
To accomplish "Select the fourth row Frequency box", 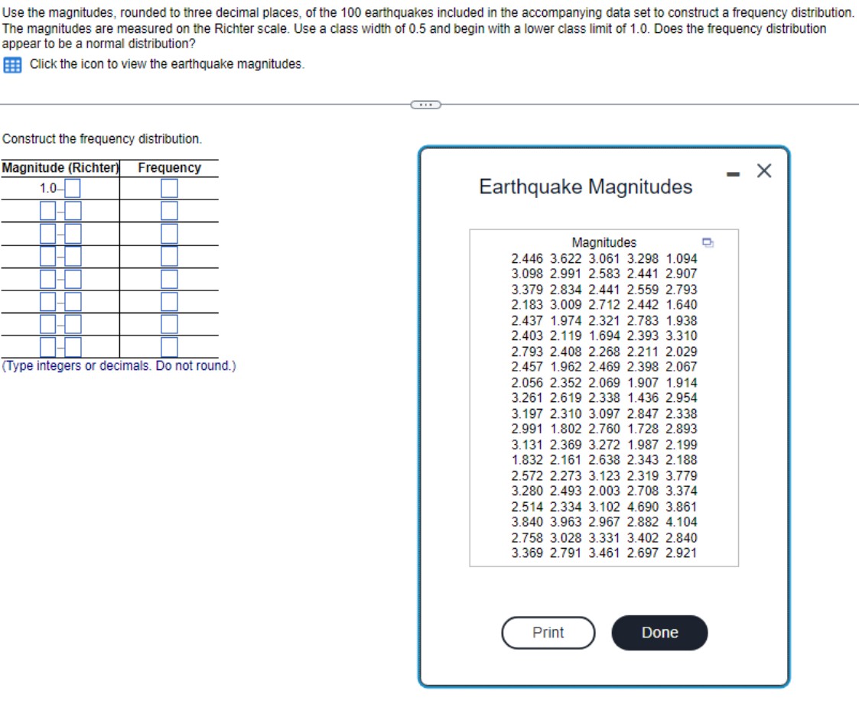I will (x=170, y=256).
